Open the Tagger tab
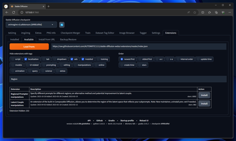This screenshot has height=141, width=236. coord(143,33)
